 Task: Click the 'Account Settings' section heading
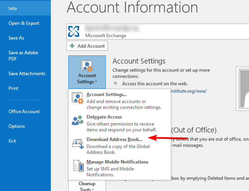point(139,61)
